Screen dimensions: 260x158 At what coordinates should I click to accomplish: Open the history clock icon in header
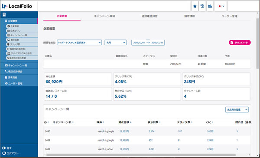202,7
